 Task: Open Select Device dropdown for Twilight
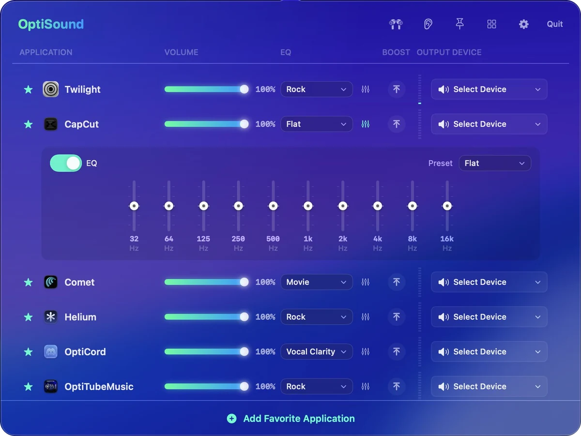tap(489, 90)
